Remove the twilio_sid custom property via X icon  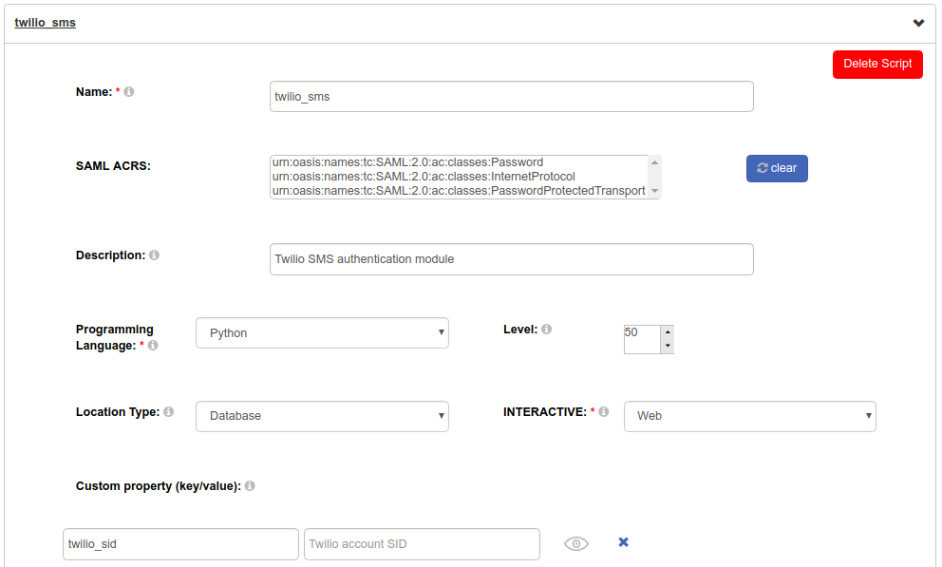(623, 541)
